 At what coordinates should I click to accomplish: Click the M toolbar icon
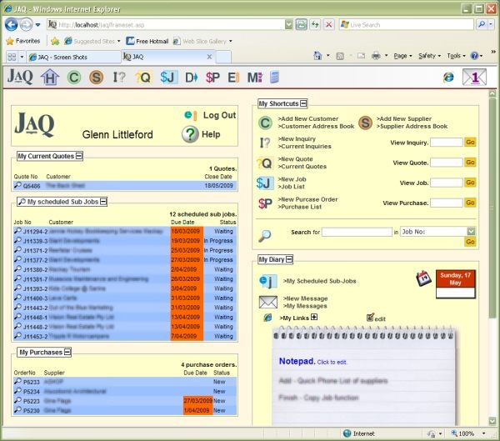point(254,78)
